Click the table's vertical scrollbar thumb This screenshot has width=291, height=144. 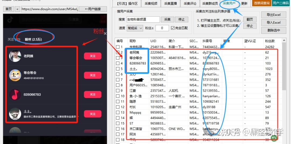click(284, 67)
